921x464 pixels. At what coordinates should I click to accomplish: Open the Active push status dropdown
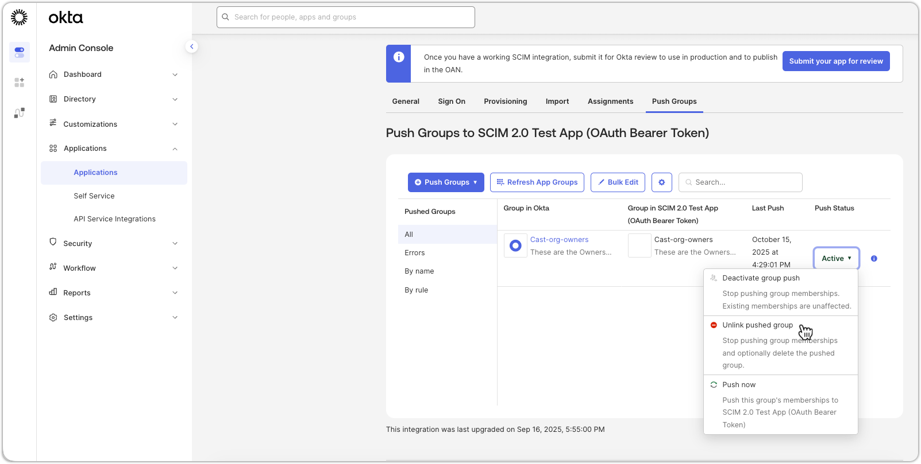coord(837,259)
